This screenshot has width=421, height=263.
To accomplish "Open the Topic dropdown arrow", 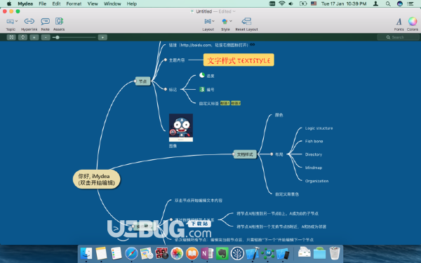I will click(x=16, y=21).
